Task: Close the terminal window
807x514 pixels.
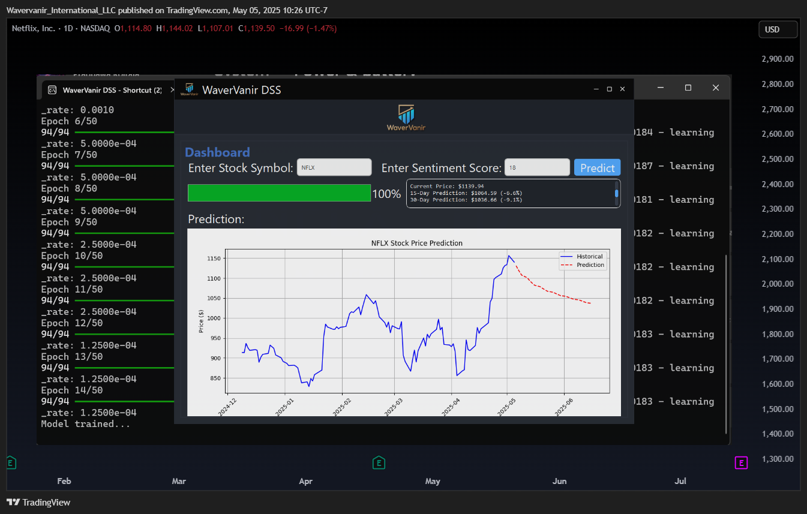Action: pos(715,88)
